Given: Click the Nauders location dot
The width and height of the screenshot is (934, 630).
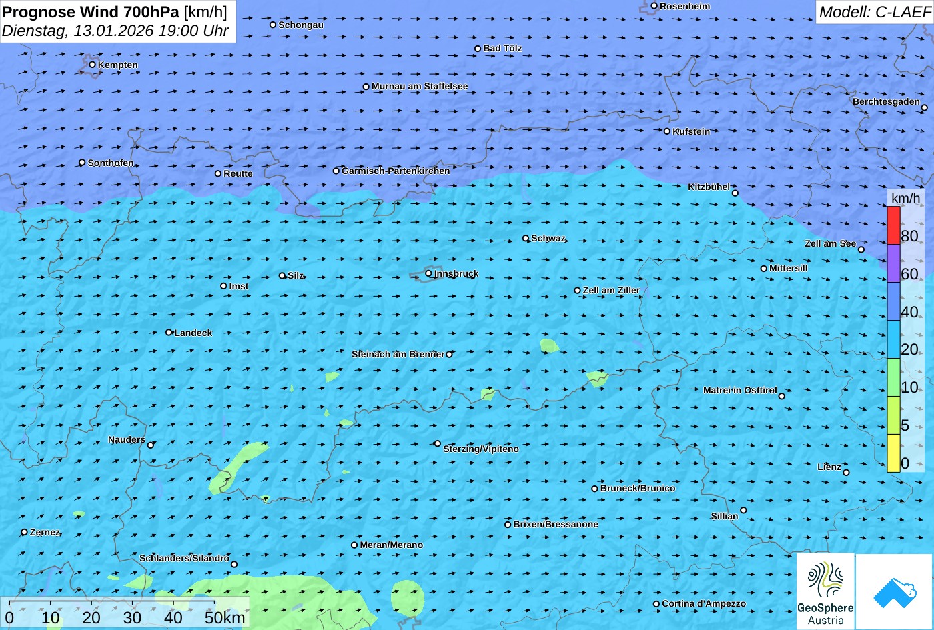Looking at the screenshot, I should 151,445.
